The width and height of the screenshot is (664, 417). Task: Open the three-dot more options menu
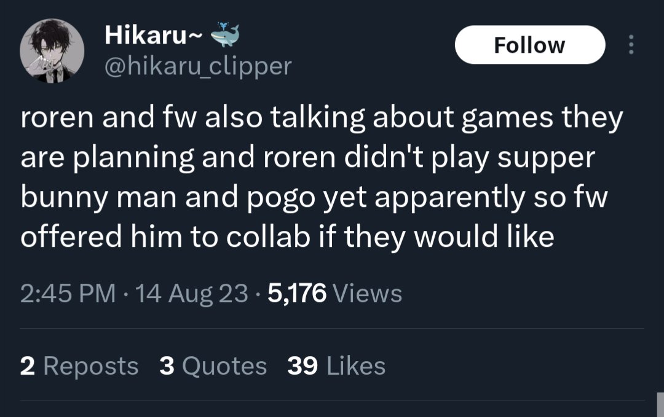click(x=631, y=45)
